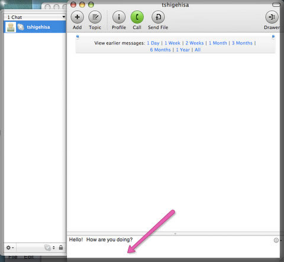Show messages from the last 1 Day

point(153,43)
